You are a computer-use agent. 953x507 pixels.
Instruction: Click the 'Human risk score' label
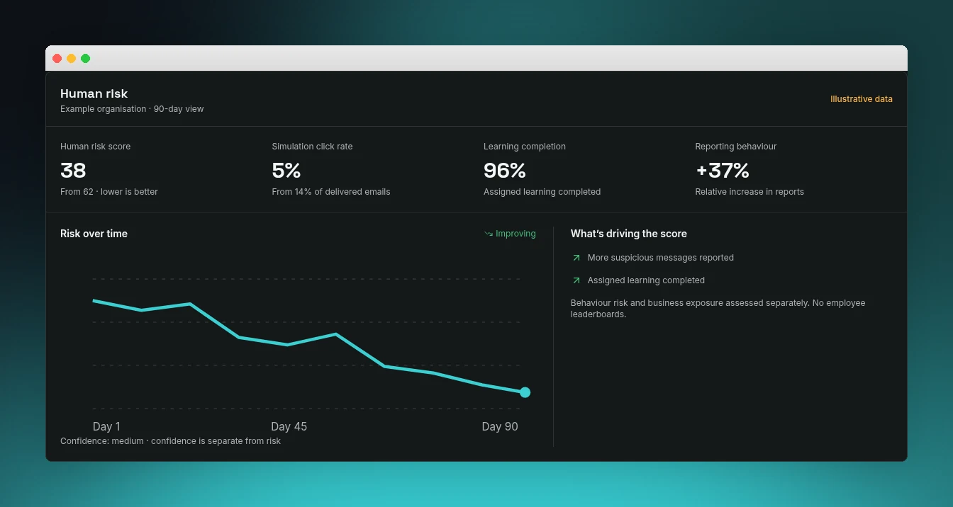(96, 147)
